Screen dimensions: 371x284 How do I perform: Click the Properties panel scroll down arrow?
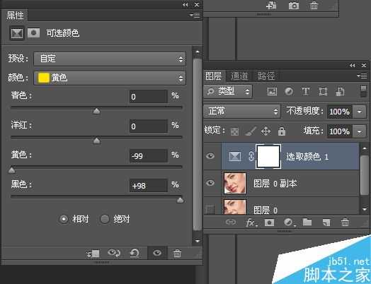[x=198, y=241]
